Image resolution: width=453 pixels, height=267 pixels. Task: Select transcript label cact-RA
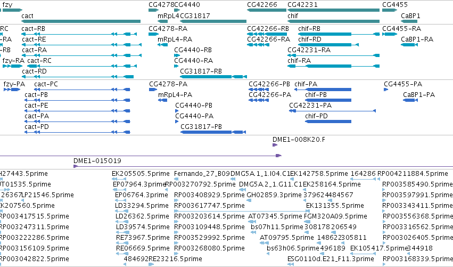click(34, 50)
